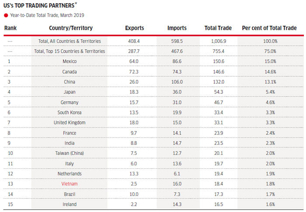The height and width of the screenshot is (212, 306).
Task: Select China's imports value 106.0
Action: tap(177, 82)
